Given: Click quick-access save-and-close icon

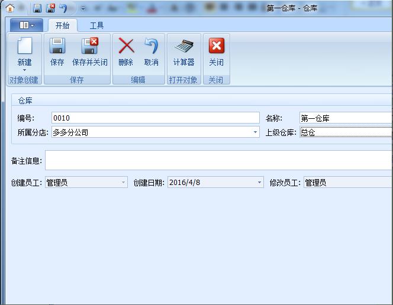Looking at the screenshot, I should point(50,8).
